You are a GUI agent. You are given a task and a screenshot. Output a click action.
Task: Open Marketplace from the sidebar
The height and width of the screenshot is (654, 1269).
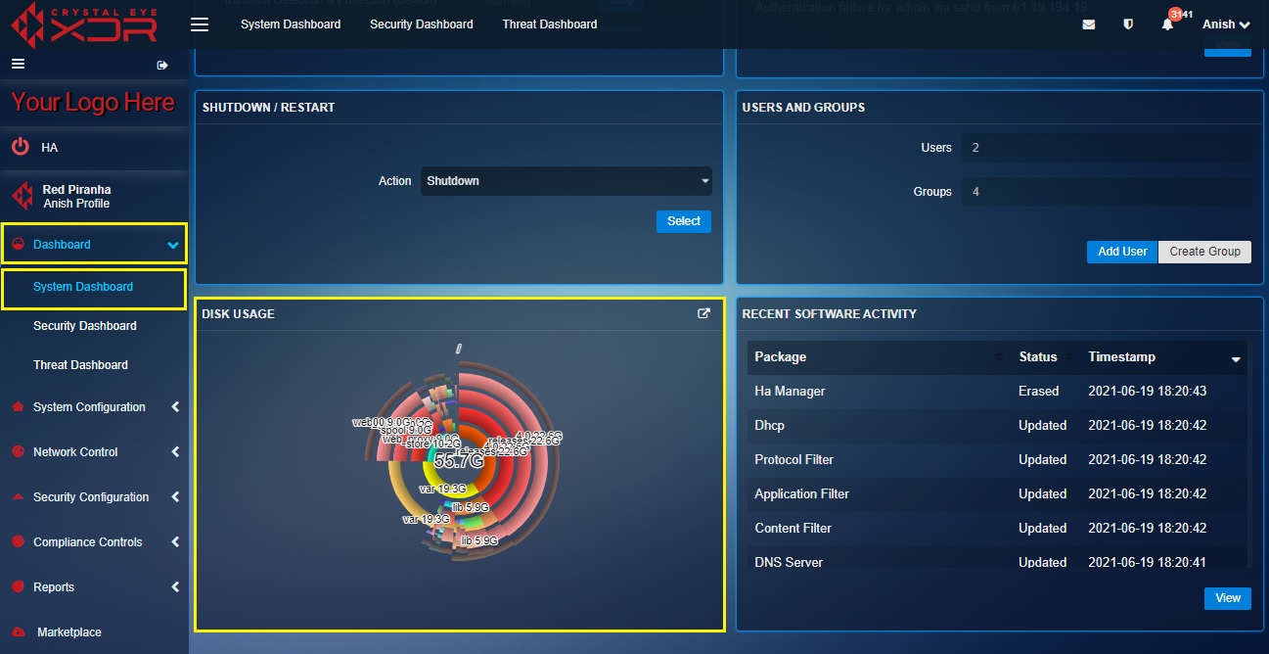(69, 632)
